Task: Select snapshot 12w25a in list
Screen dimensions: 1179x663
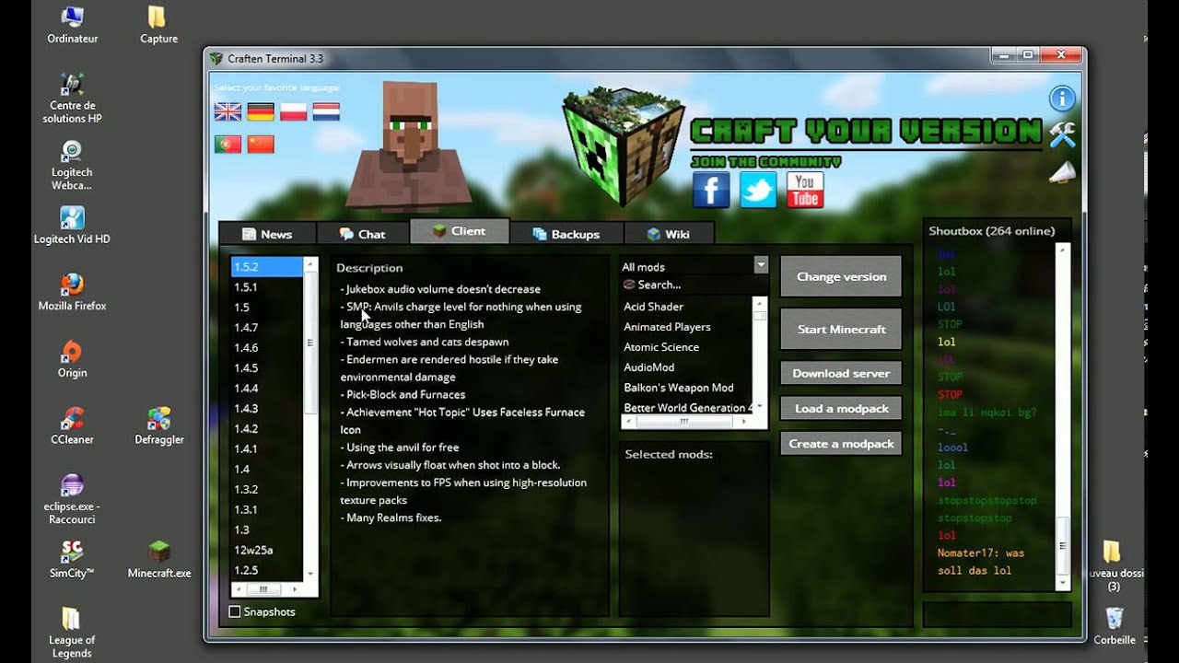Action: (267, 550)
